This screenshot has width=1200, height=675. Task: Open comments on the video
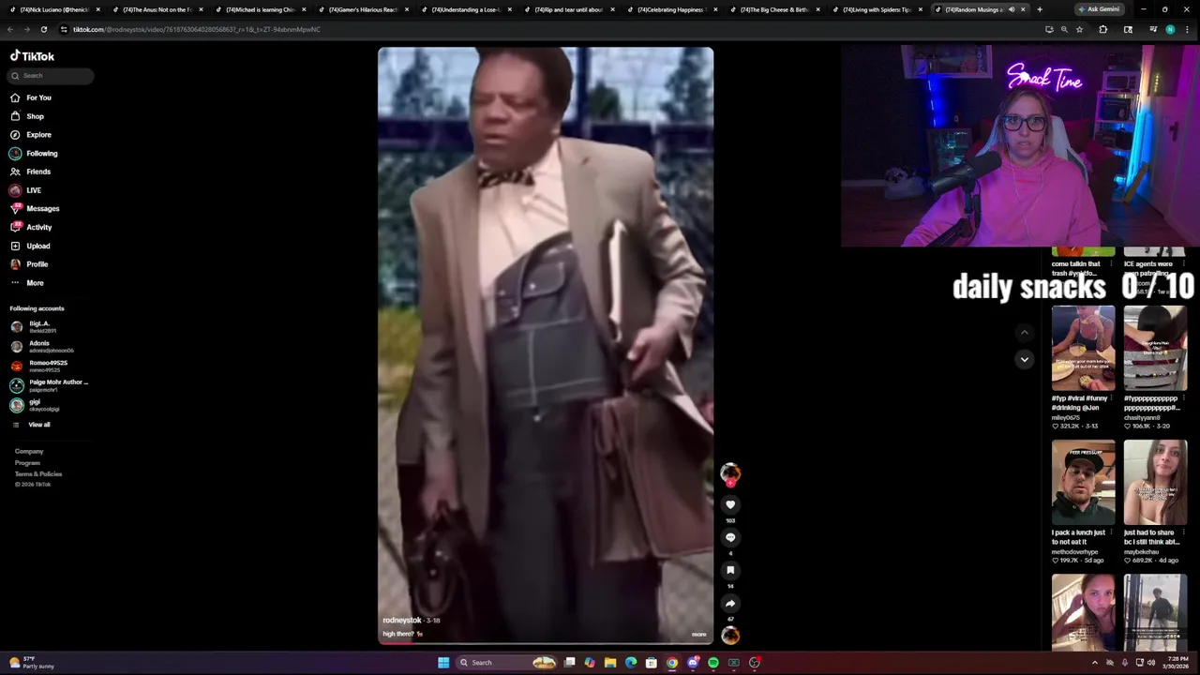[x=730, y=537]
